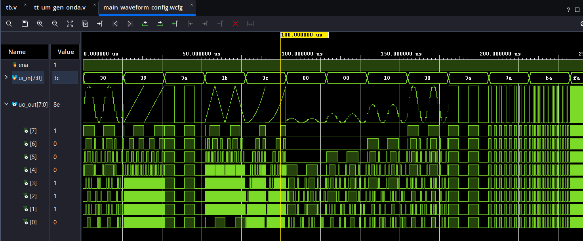Click the Value column header
The image size is (583, 241).
pos(65,52)
